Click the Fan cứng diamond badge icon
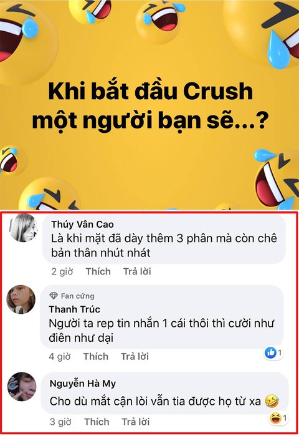Screen dimensions: 299x436 54,296
